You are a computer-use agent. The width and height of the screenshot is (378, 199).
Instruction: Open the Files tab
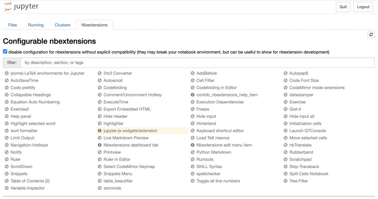click(x=12, y=25)
